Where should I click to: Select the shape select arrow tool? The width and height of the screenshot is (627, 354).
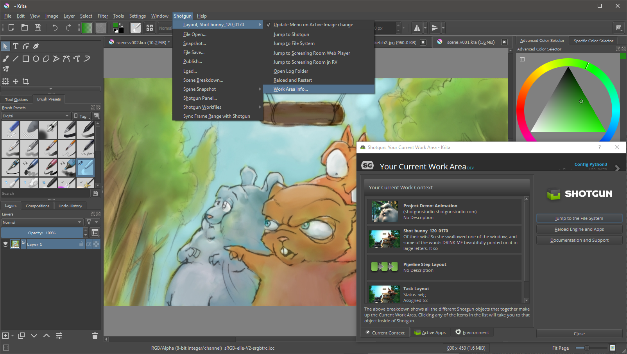(5, 46)
